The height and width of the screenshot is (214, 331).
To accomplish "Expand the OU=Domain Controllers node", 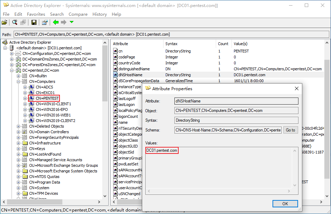I will coord(18,132).
